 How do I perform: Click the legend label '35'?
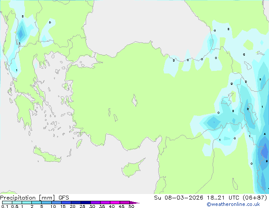(x=102, y=206)
